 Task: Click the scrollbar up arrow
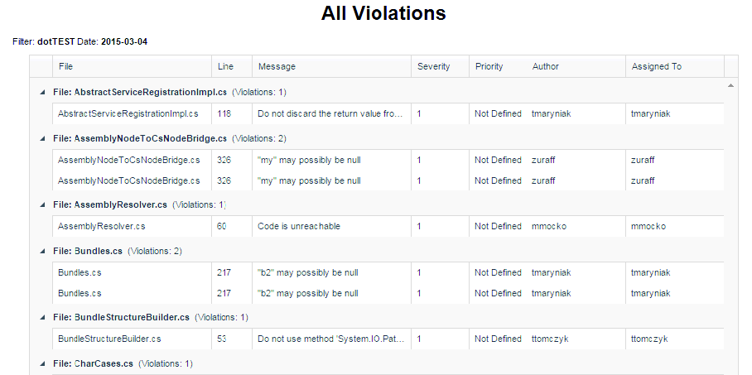click(x=731, y=86)
